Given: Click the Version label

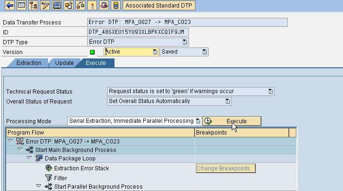Looking at the screenshot, I should pos(12,52).
